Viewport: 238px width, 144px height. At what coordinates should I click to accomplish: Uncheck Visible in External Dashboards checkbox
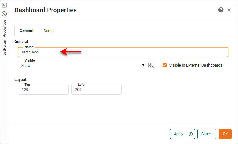(x=165, y=65)
